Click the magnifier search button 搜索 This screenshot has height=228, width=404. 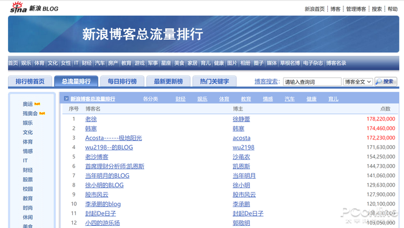coord(386,82)
